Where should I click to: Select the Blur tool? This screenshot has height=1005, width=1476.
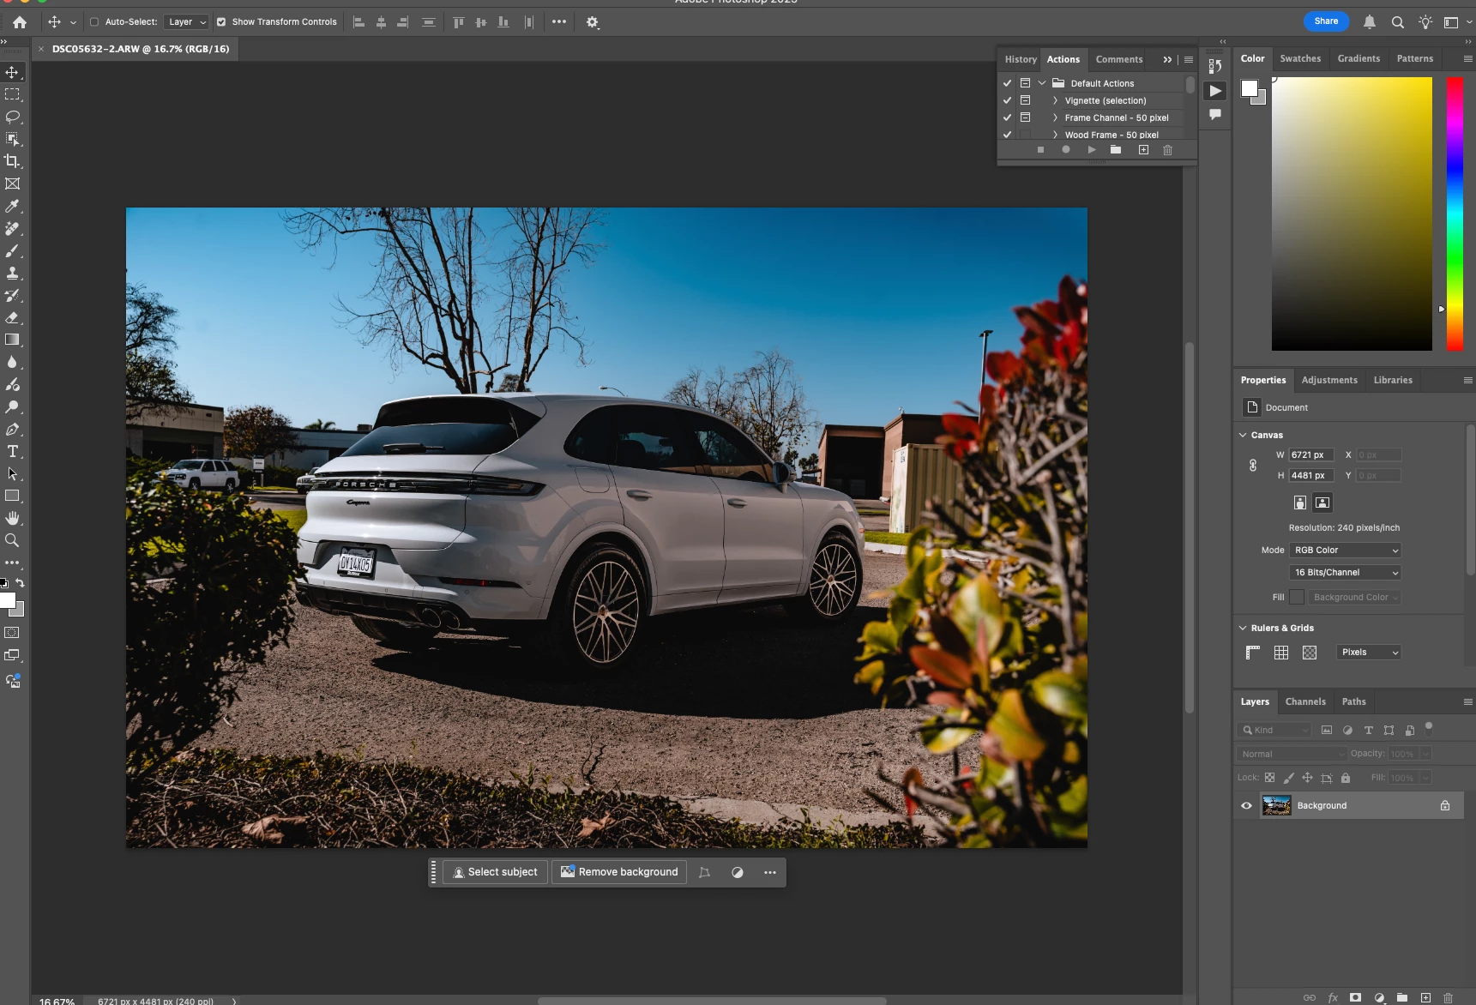[12, 362]
